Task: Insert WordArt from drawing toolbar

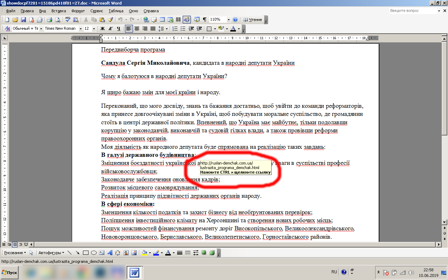Action: click(x=110, y=253)
